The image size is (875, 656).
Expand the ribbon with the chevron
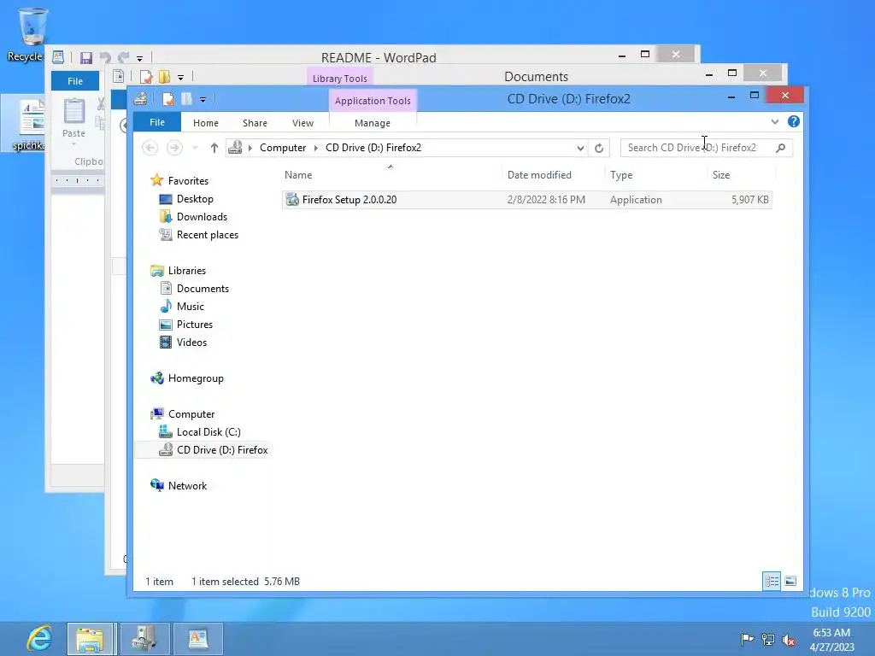(774, 121)
